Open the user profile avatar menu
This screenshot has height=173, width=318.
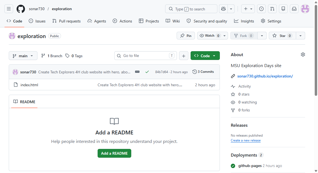pos(305,9)
